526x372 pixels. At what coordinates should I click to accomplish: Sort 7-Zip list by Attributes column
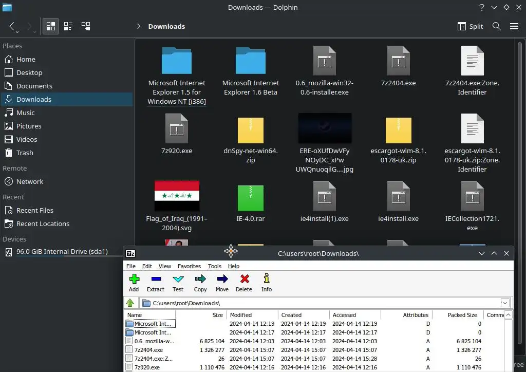407,315
